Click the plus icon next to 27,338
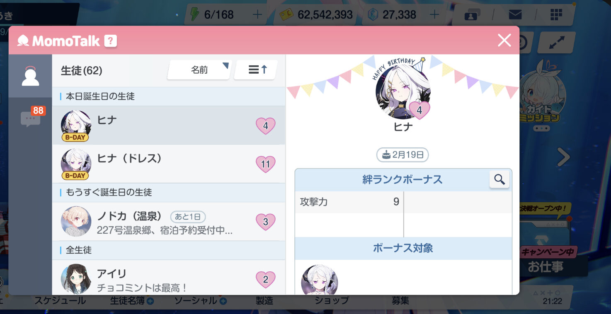Image resolution: width=611 pixels, height=314 pixels. coord(434,15)
